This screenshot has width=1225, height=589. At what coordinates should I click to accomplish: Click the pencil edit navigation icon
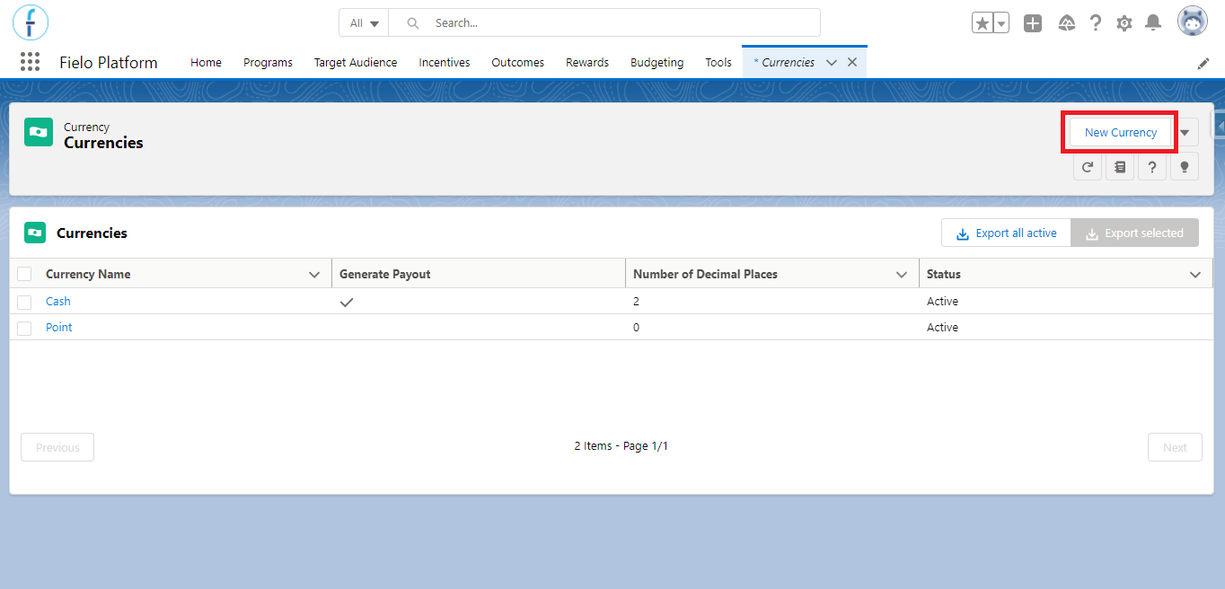[1203, 63]
